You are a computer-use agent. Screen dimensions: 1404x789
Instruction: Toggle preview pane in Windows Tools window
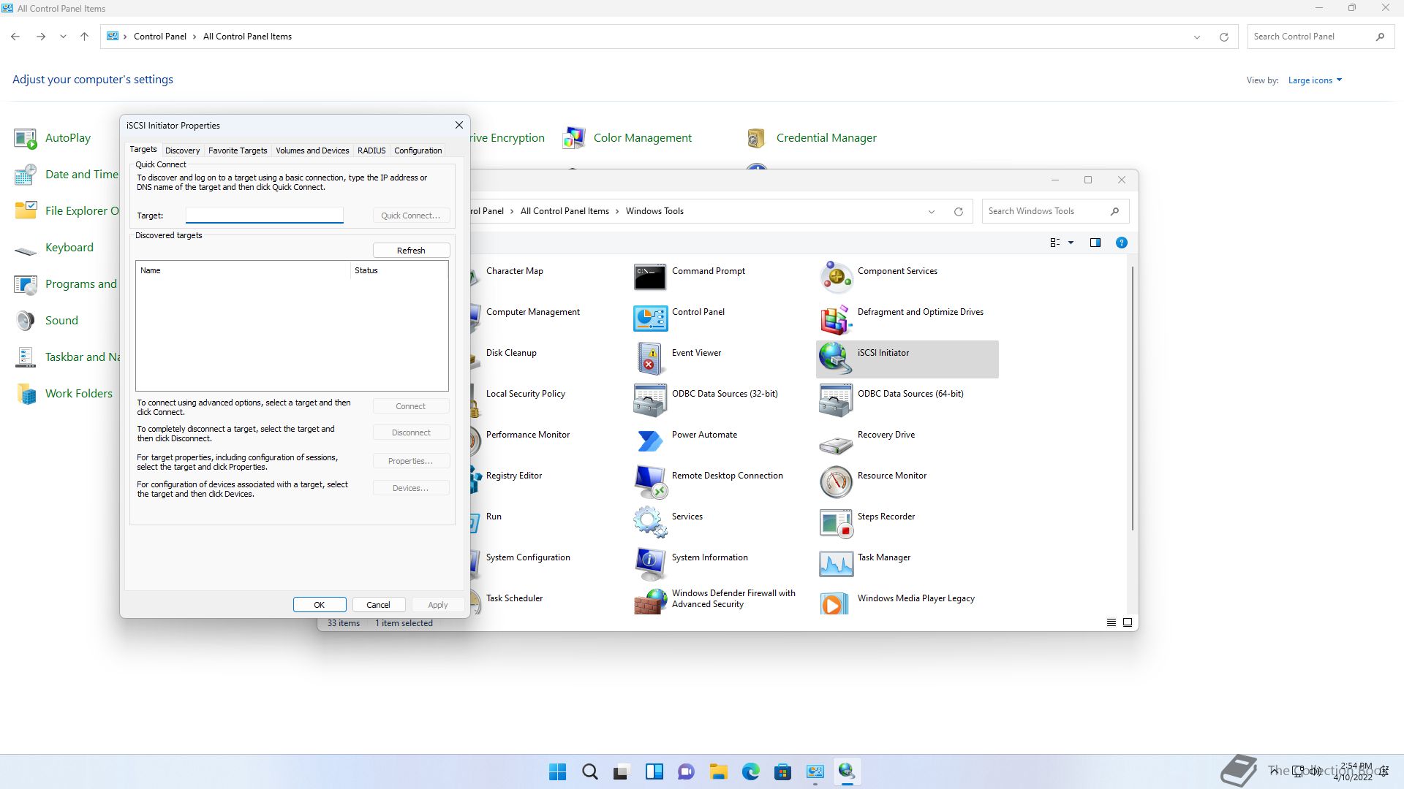tap(1095, 243)
